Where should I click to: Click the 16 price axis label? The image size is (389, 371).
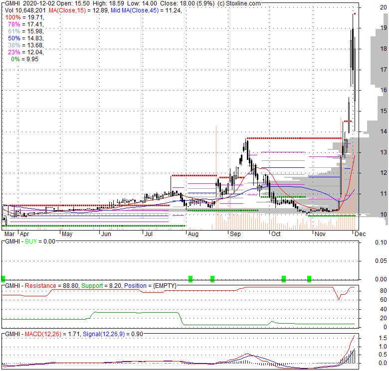point(384,90)
